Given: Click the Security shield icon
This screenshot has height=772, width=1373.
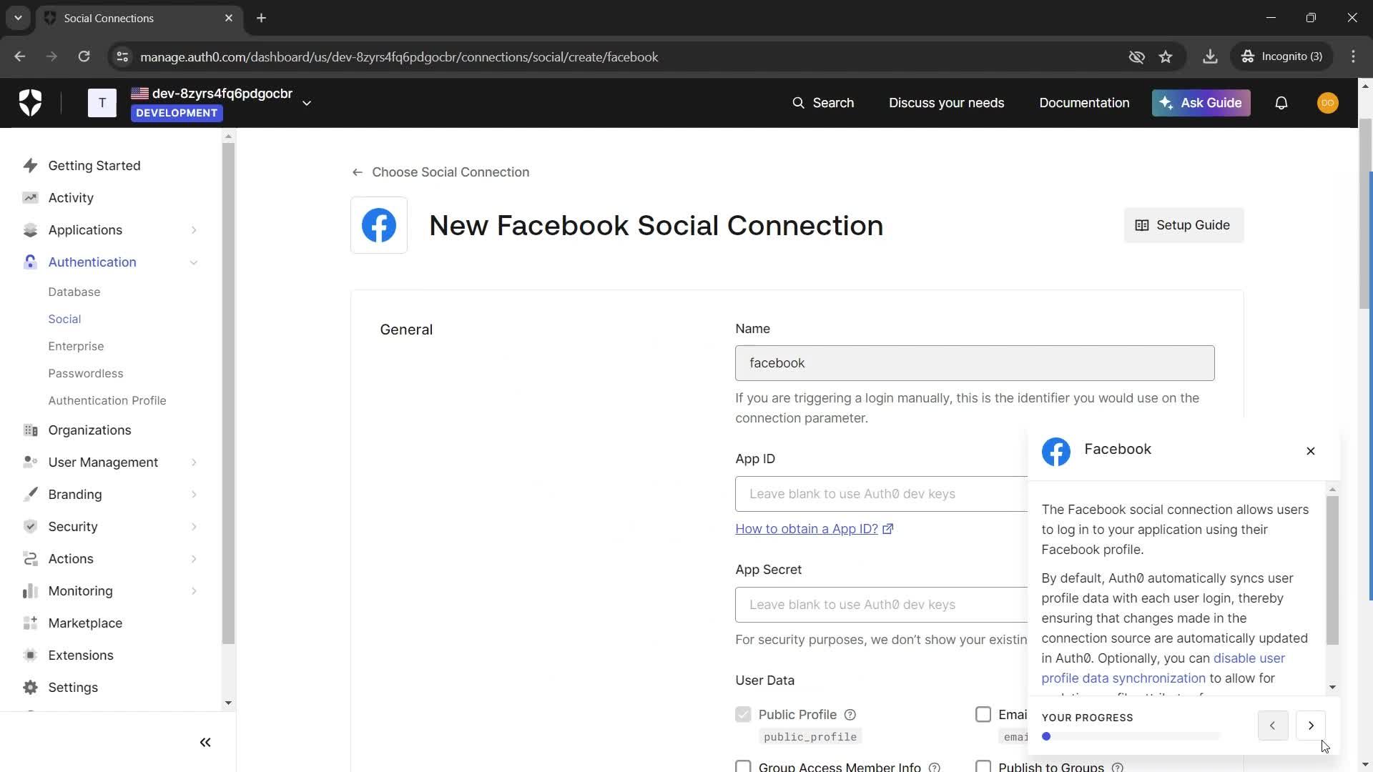Looking at the screenshot, I should (30, 527).
